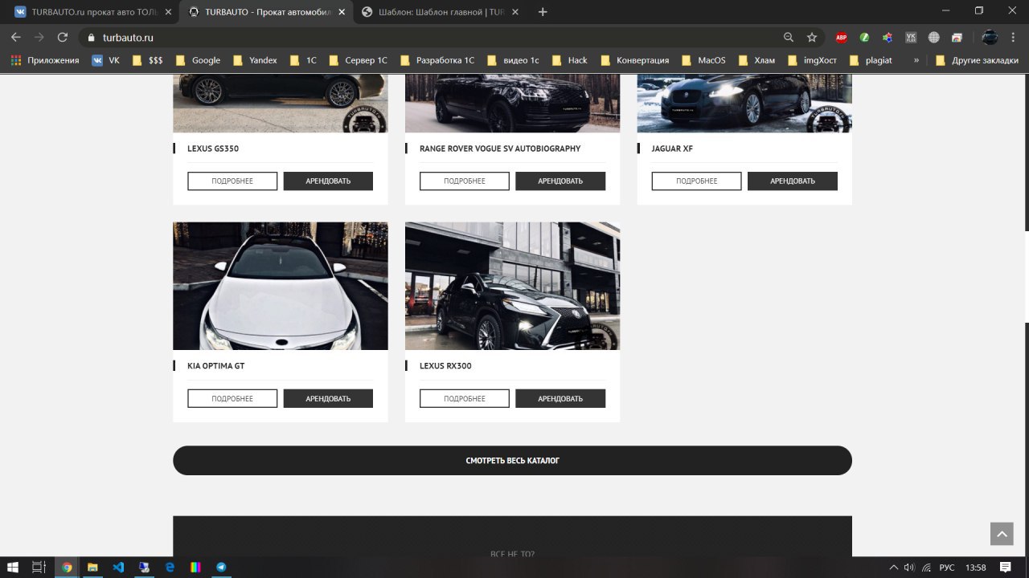Open the Приложения apps shortcut
Viewport: 1029px width, 578px height.
pos(45,60)
